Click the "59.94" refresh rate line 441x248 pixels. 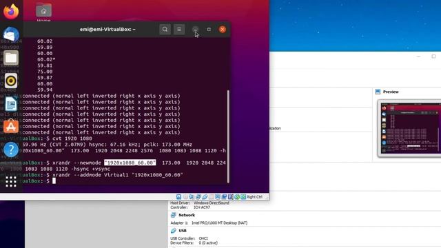tap(45, 90)
